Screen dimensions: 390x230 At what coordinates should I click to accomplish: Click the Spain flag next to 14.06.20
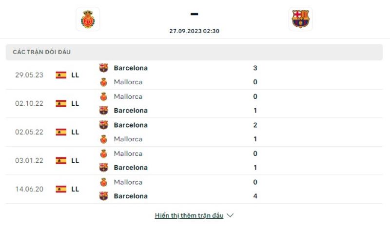(x=61, y=189)
